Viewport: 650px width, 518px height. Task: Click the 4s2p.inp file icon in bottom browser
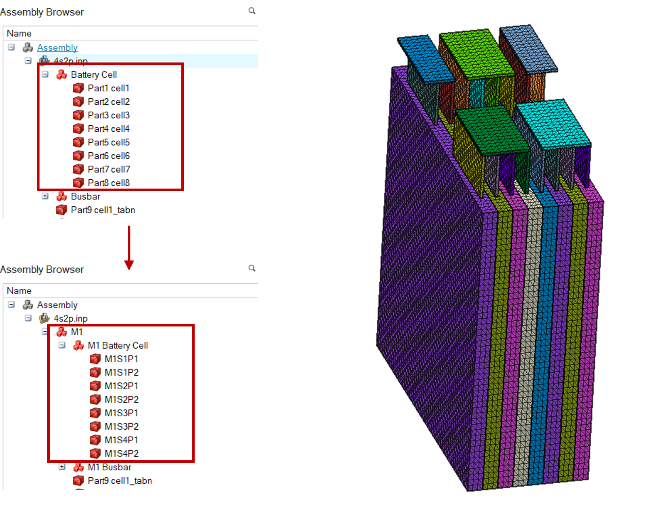point(45,318)
